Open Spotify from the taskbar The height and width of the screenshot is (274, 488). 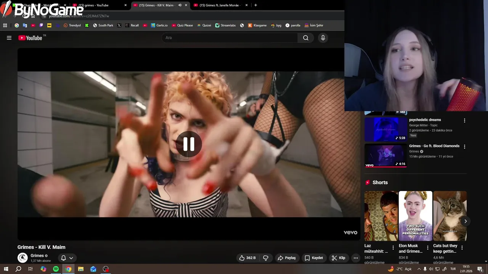pyautogui.click(x=56, y=269)
